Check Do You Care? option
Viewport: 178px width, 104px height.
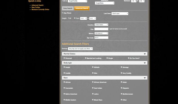point(129,58)
